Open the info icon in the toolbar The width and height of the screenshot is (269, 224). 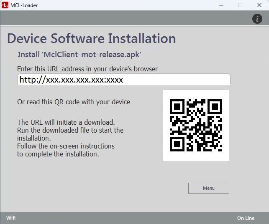coord(257,19)
